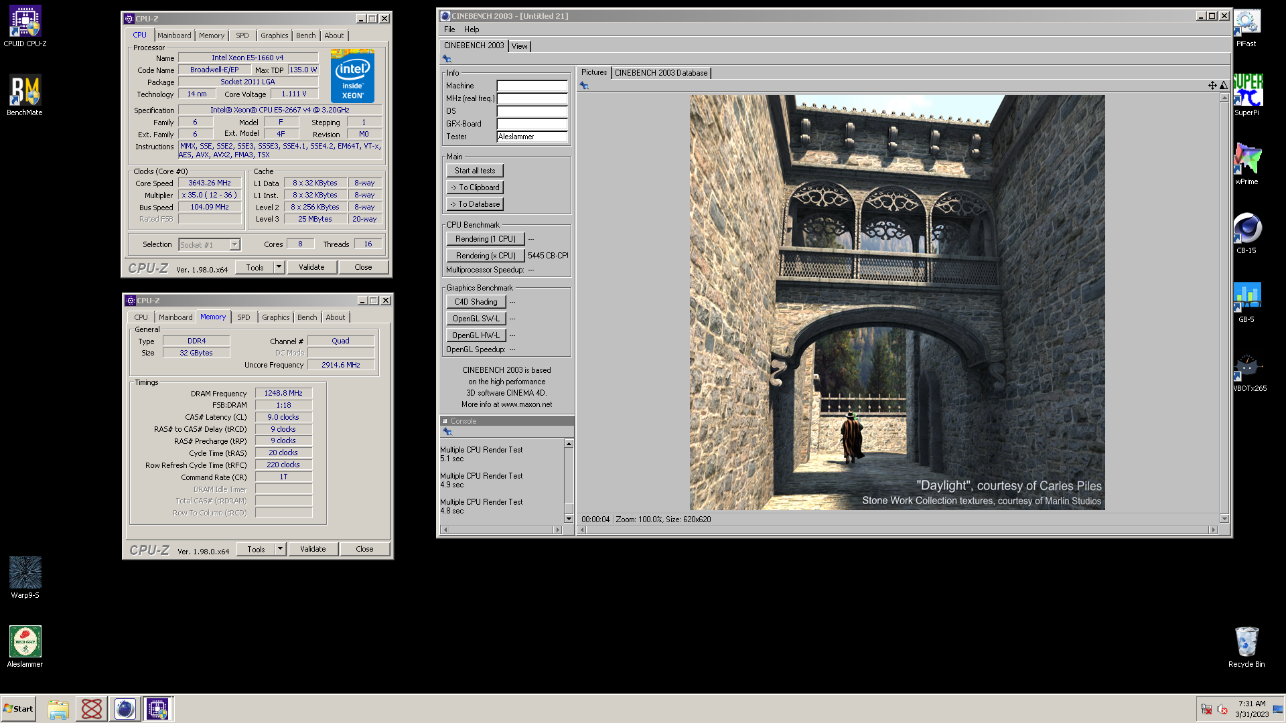Click the pin icon in Console panel
This screenshot has width=1286, height=723.
tap(447, 432)
